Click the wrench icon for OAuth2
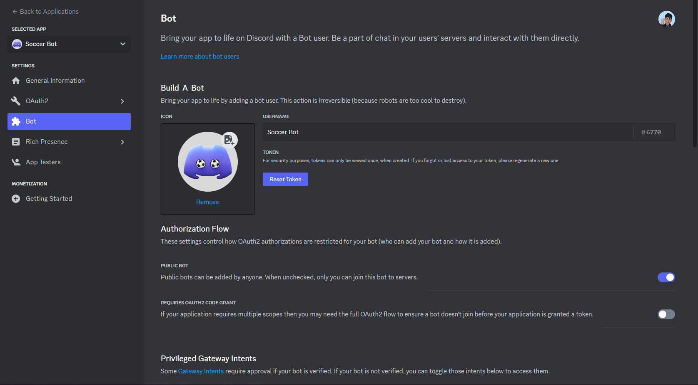 pos(16,101)
